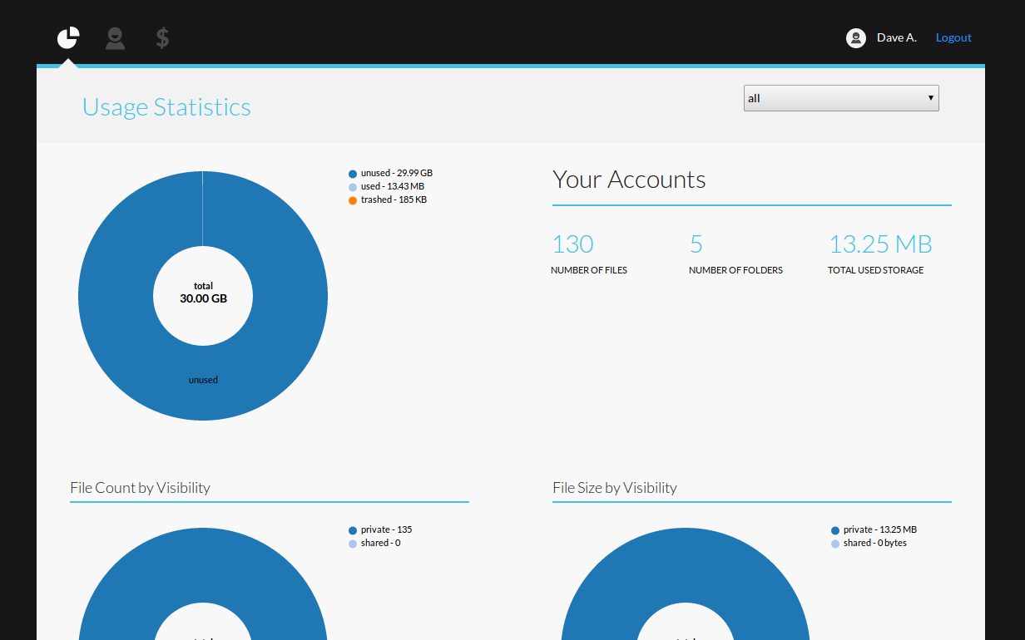Log out using the Logout link

click(x=953, y=37)
